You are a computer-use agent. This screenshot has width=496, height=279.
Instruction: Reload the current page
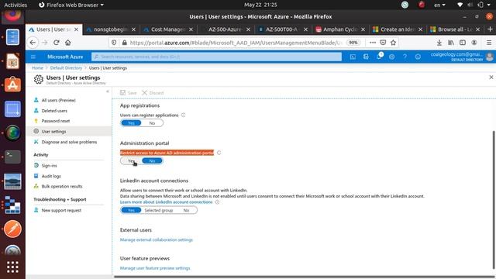(x=57, y=43)
